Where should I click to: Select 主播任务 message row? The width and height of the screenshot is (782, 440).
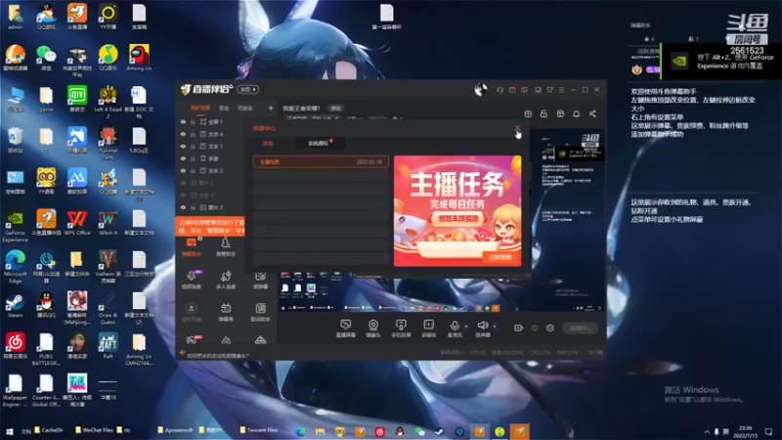coord(321,161)
